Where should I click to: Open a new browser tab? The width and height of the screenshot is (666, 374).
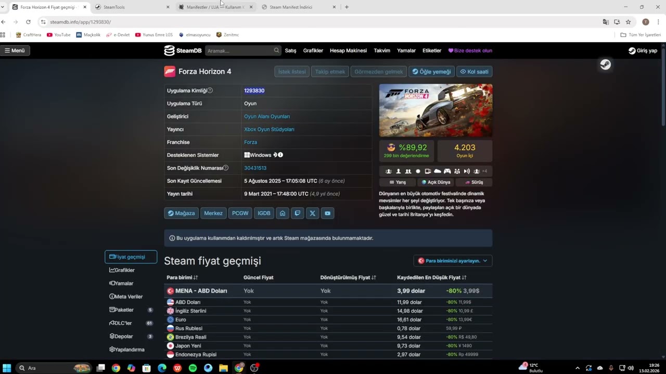[347, 7]
